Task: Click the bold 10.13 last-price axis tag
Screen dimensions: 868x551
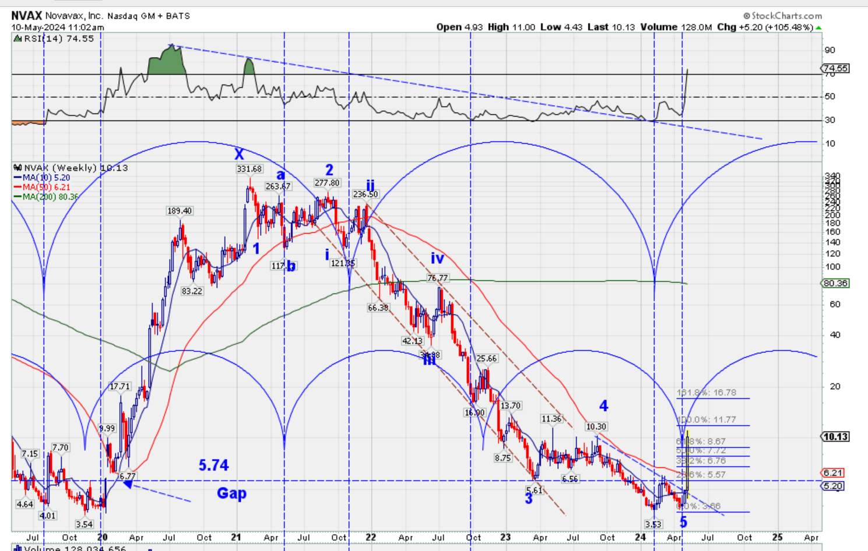Action: pyautogui.click(x=836, y=437)
